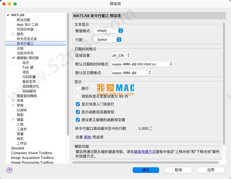This screenshot has height=179, width=231.
Task: Uncheck 建议更正输错的函数和变量
Action: 78,120
